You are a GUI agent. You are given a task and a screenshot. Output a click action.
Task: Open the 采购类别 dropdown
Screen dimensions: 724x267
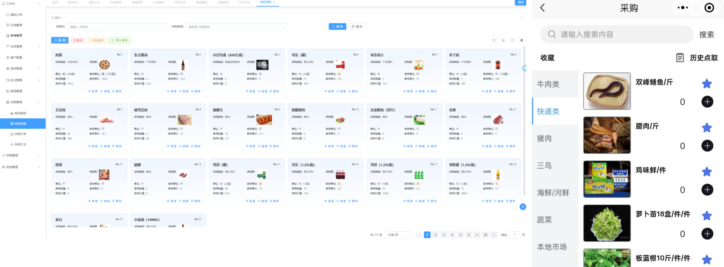237,27
